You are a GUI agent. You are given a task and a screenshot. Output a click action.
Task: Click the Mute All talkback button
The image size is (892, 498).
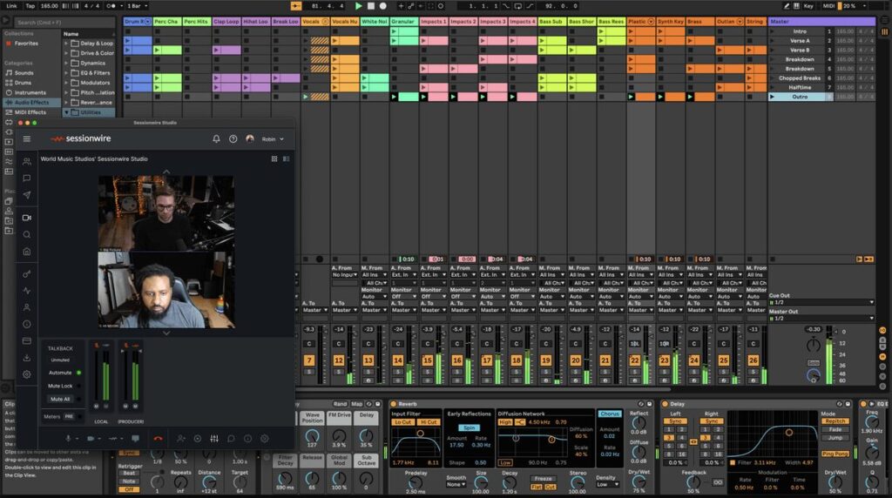coord(60,399)
